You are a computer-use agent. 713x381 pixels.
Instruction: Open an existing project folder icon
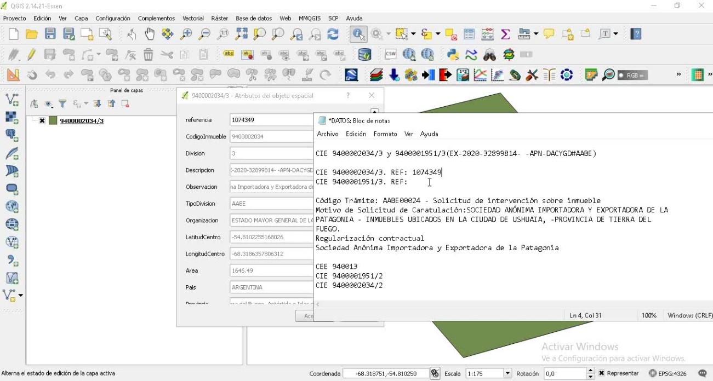point(32,34)
